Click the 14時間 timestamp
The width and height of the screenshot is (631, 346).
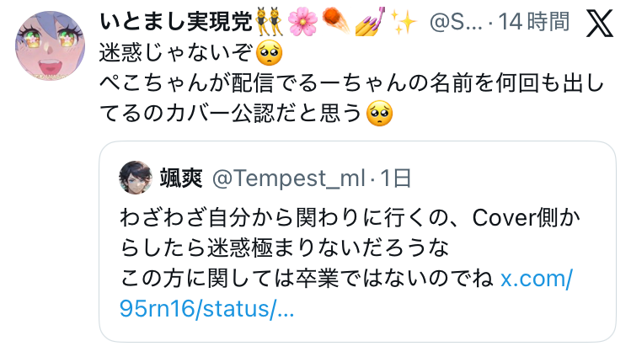click(x=534, y=22)
